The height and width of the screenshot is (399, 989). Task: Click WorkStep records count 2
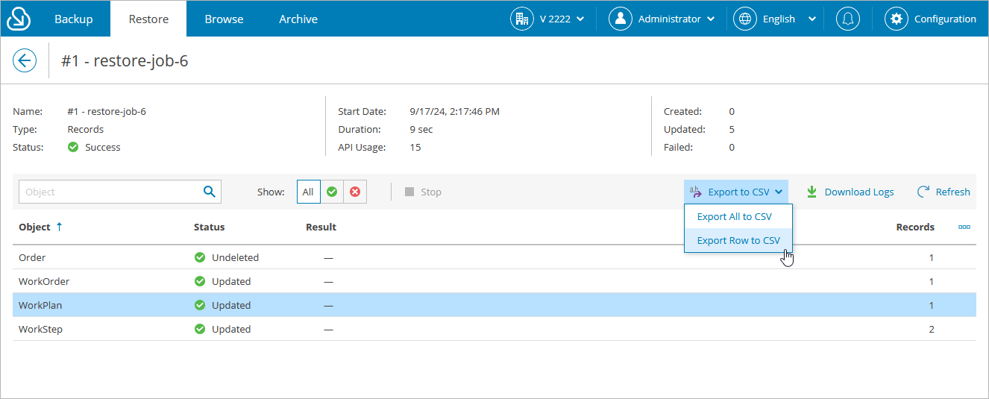pyautogui.click(x=931, y=329)
